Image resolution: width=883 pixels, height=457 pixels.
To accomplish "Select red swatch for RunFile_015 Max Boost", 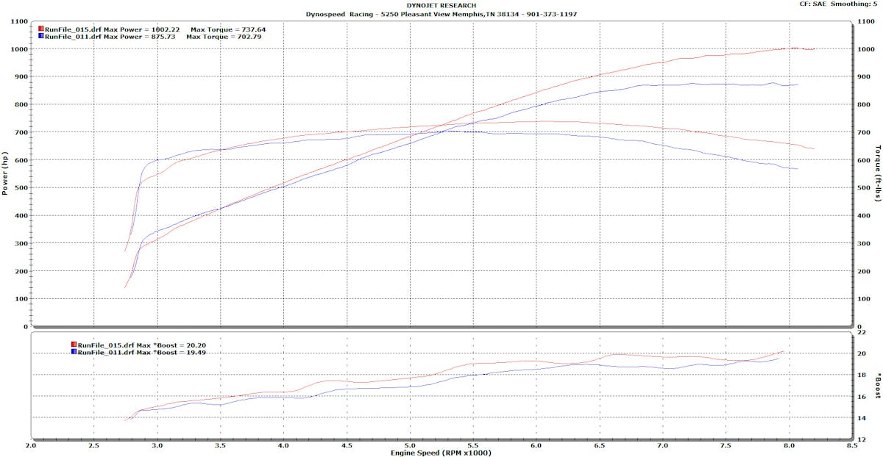I will (74, 345).
